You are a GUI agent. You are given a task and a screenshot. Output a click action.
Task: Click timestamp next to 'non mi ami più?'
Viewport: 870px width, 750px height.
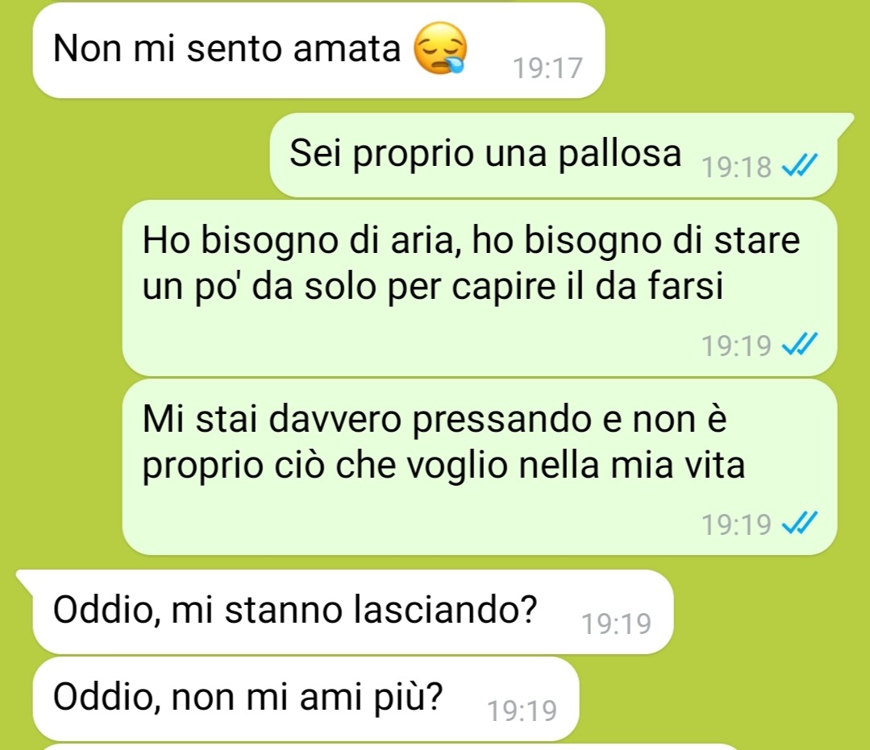tap(522, 711)
